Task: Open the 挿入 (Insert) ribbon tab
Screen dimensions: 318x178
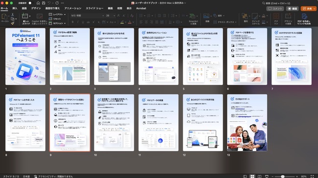Action: tap(15, 8)
